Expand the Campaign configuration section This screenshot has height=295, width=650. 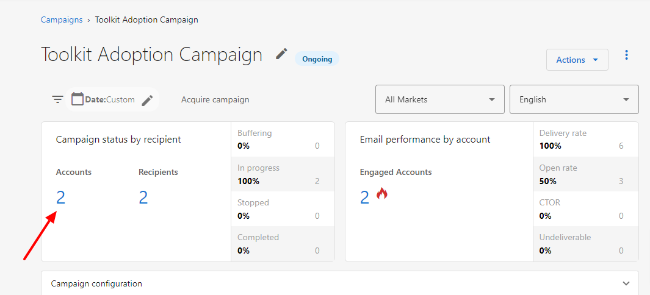click(x=340, y=283)
